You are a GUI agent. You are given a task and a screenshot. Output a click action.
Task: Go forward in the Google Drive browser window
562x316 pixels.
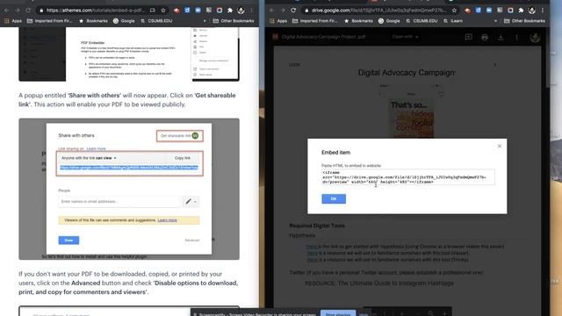coord(283,11)
